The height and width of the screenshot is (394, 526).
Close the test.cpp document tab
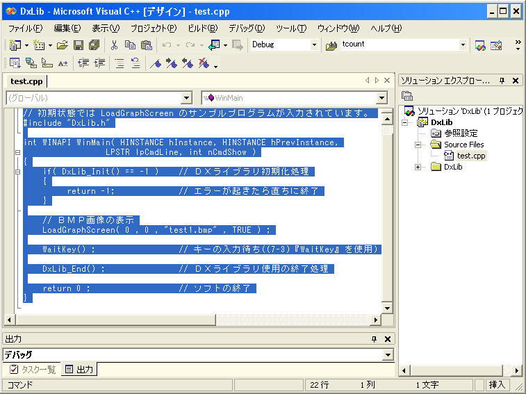click(x=387, y=80)
